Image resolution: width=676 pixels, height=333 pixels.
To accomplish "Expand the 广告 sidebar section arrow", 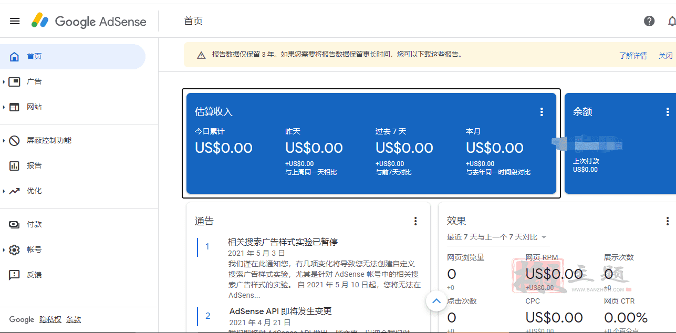I will pos(4,81).
